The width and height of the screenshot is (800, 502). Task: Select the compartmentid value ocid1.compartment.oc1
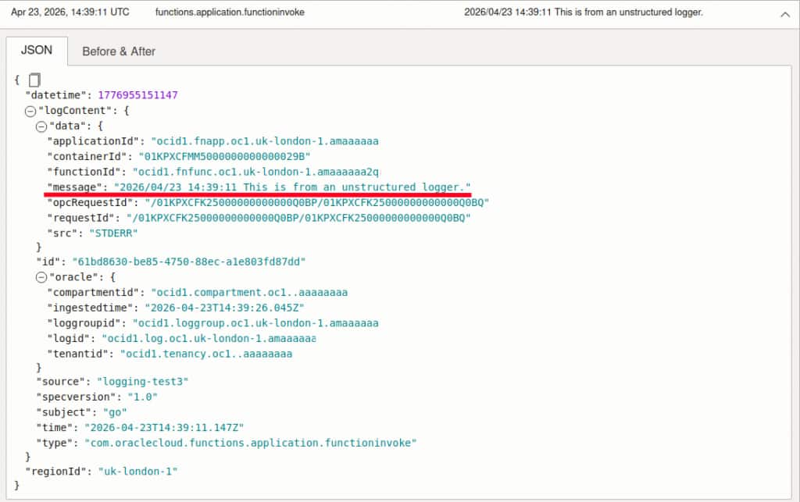249,293
